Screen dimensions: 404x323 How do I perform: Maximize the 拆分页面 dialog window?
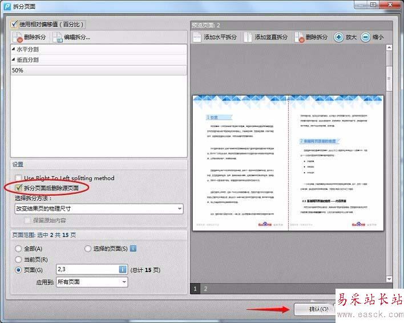(373, 5)
